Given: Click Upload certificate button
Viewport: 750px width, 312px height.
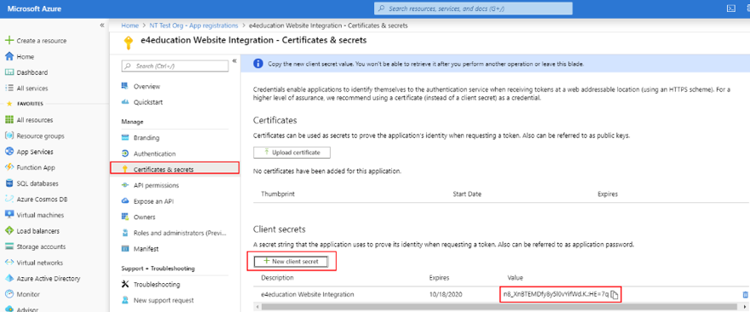Looking at the screenshot, I should pos(291,153).
